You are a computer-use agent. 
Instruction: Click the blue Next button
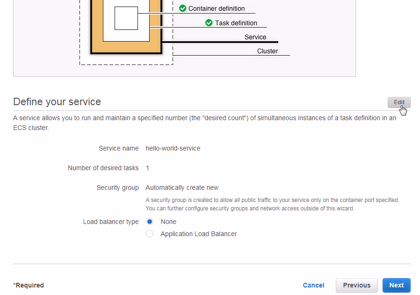point(397,285)
